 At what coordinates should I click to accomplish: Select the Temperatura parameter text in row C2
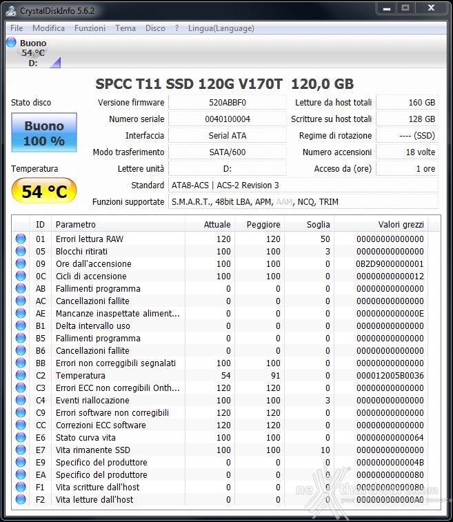click(81, 376)
